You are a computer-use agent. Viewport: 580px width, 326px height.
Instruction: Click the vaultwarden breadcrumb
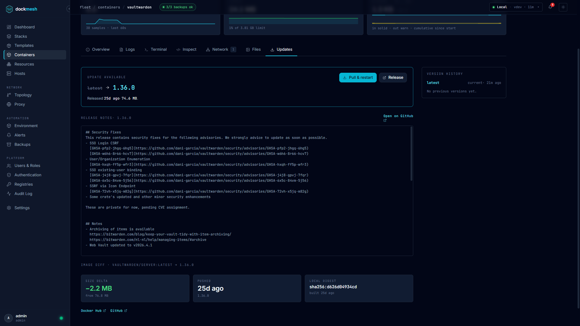[139, 7]
